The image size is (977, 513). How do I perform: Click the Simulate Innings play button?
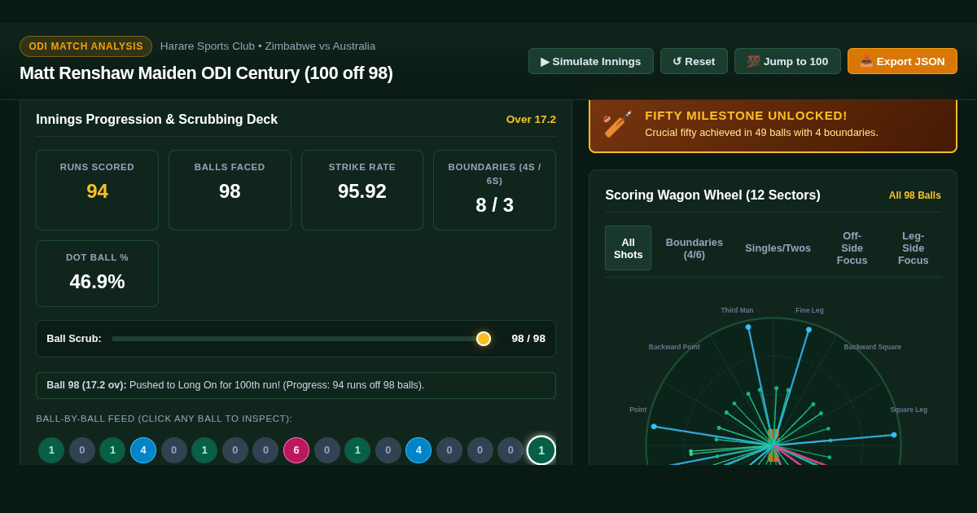point(591,61)
